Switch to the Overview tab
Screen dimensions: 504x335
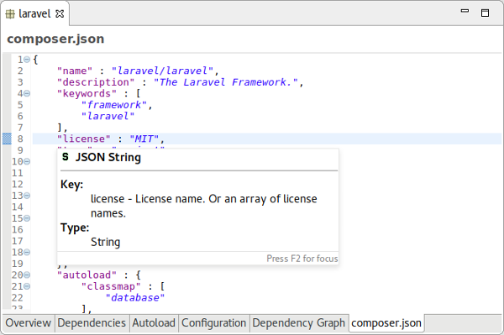[x=29, y=322]
